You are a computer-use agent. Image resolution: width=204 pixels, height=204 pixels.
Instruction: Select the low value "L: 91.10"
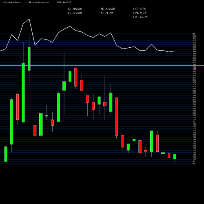[x=106, y=13]
